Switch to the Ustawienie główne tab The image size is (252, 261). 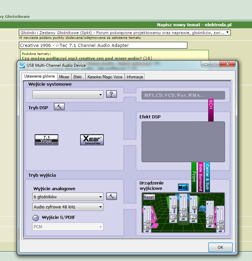point(40,76)
